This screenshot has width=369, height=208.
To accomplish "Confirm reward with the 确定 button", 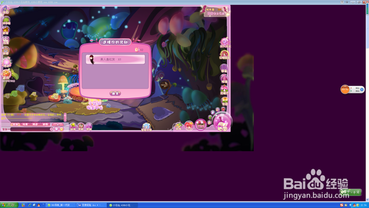I will click(115, 93).
